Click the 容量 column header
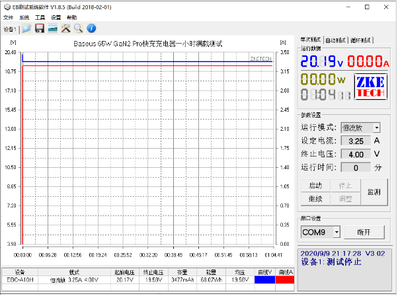Viewport: 398px width, 296px height. coord(182,272)
